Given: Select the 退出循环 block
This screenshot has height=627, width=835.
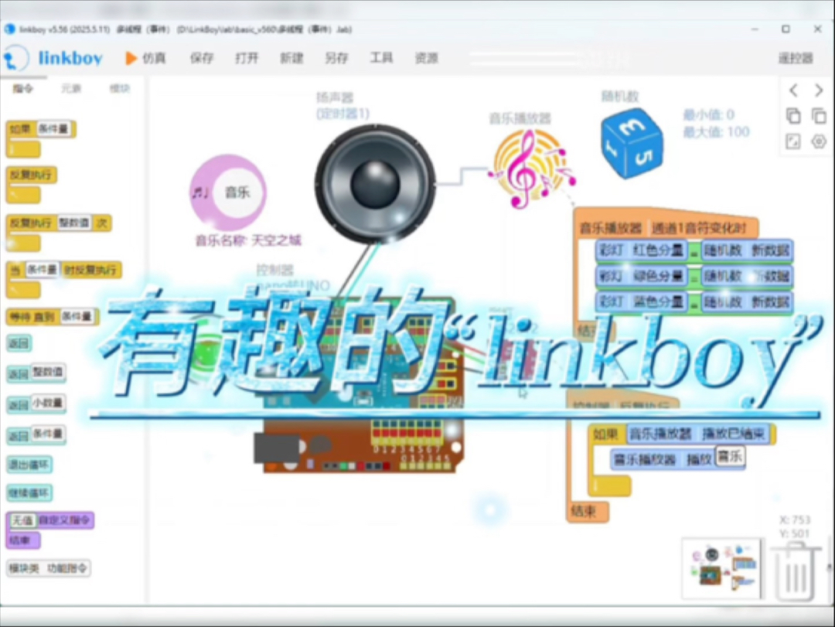Looking at the screenshot, I should [29, 465].
